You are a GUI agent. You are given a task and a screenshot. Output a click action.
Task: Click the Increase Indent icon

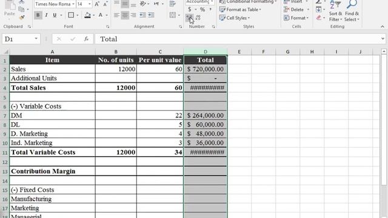point(151,15)
